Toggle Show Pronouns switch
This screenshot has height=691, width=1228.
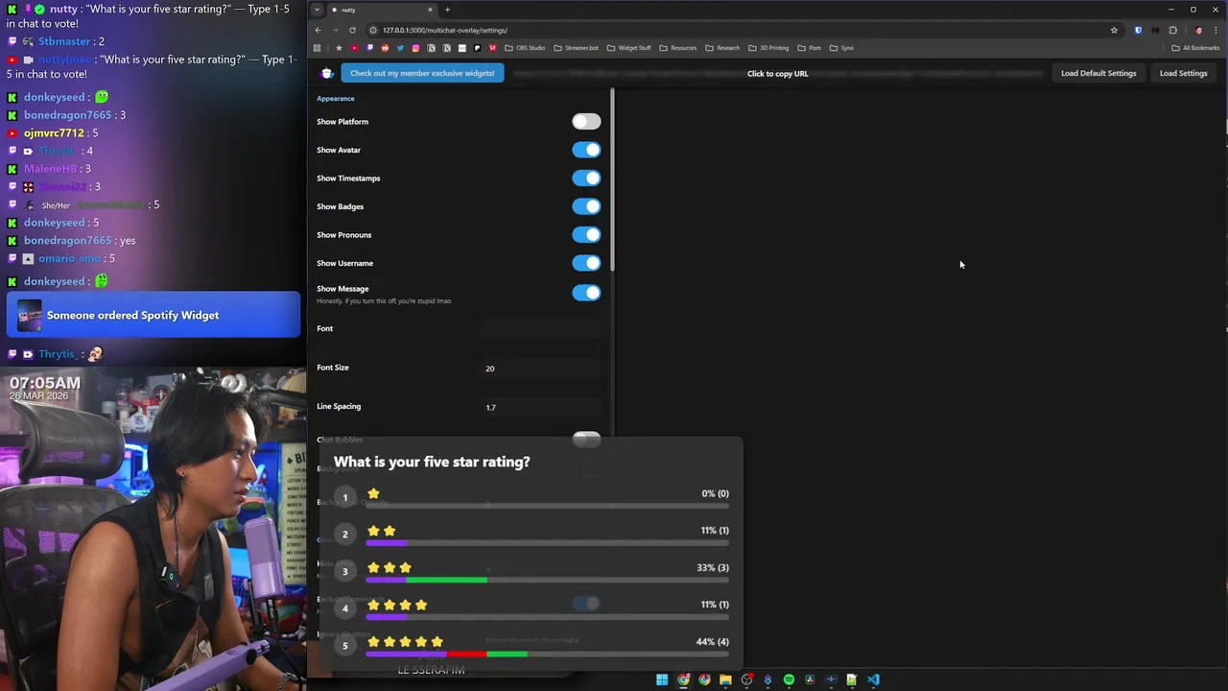tap(586, 235)
